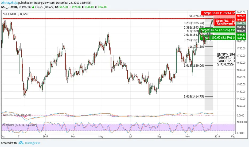Select the green Target 49.57 (2.55%) label
Image resolution: width=249 pixels, height=147 pixels.
[x=217, y=30]
